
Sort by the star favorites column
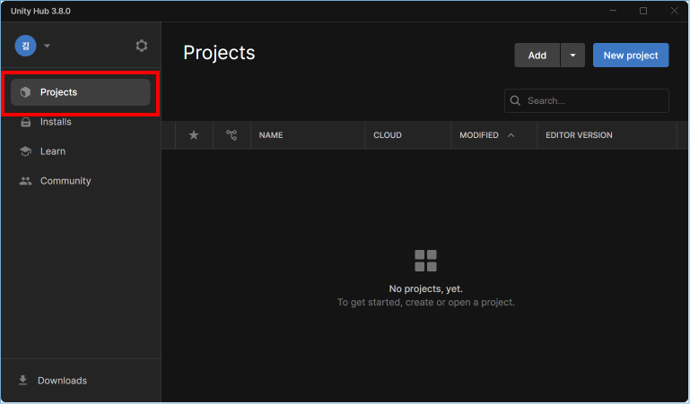pos(194,135)
